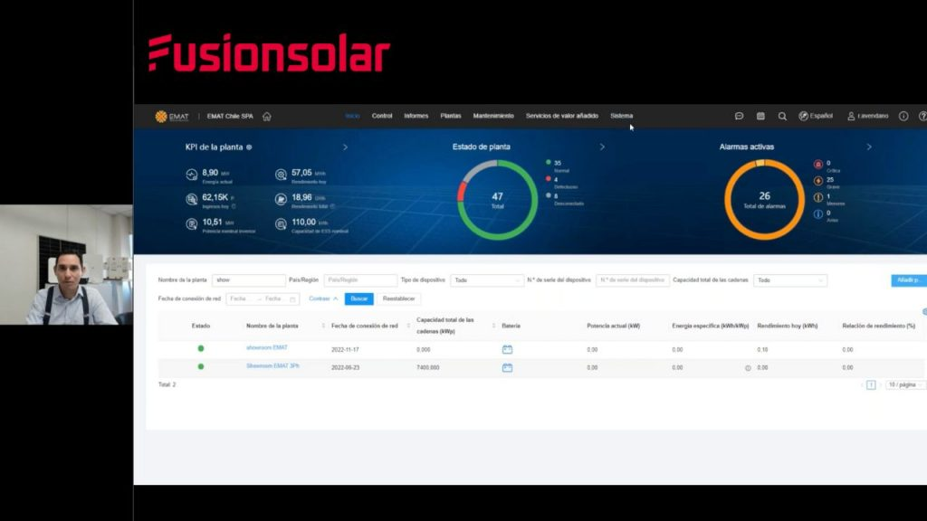Image resolution: width=927 pixels, height=521 pixels.
Task: Click the Grave alarm icon with count 25
Action: [818, 181]
